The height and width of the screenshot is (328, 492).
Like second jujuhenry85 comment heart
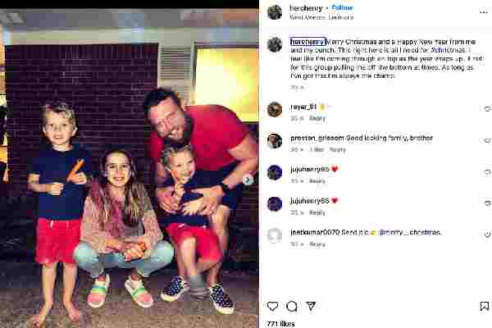click(487, 203)
